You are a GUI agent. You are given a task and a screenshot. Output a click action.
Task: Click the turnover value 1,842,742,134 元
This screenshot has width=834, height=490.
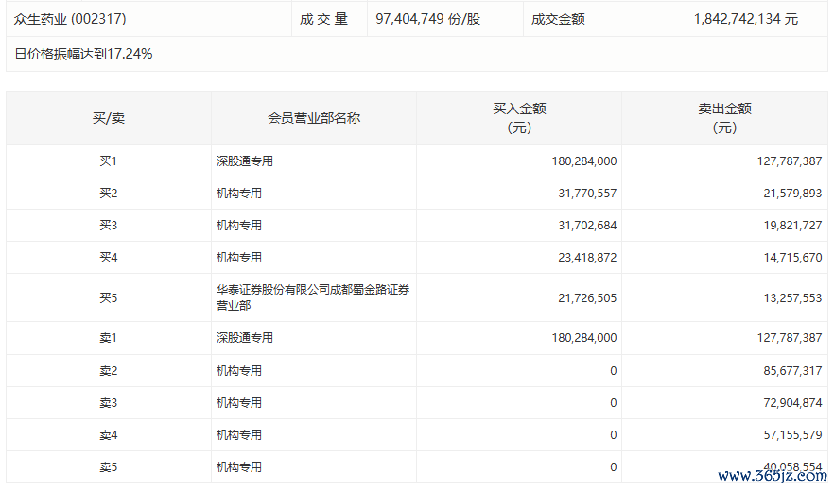[745, 19]
